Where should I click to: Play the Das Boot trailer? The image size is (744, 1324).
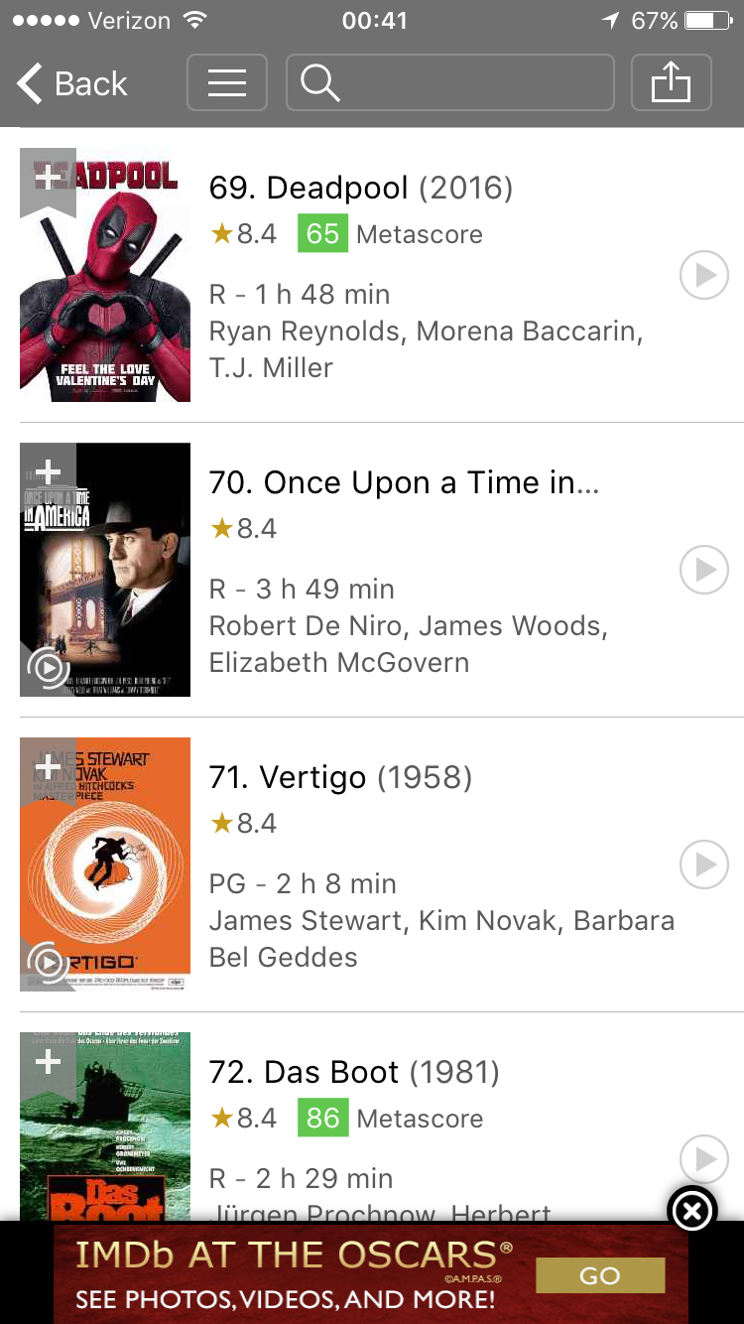(704, 1158)
